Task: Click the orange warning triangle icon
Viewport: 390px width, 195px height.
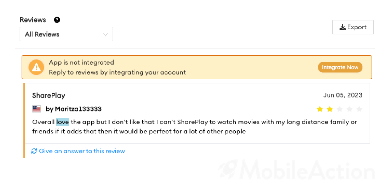Action: coord(36,67)
